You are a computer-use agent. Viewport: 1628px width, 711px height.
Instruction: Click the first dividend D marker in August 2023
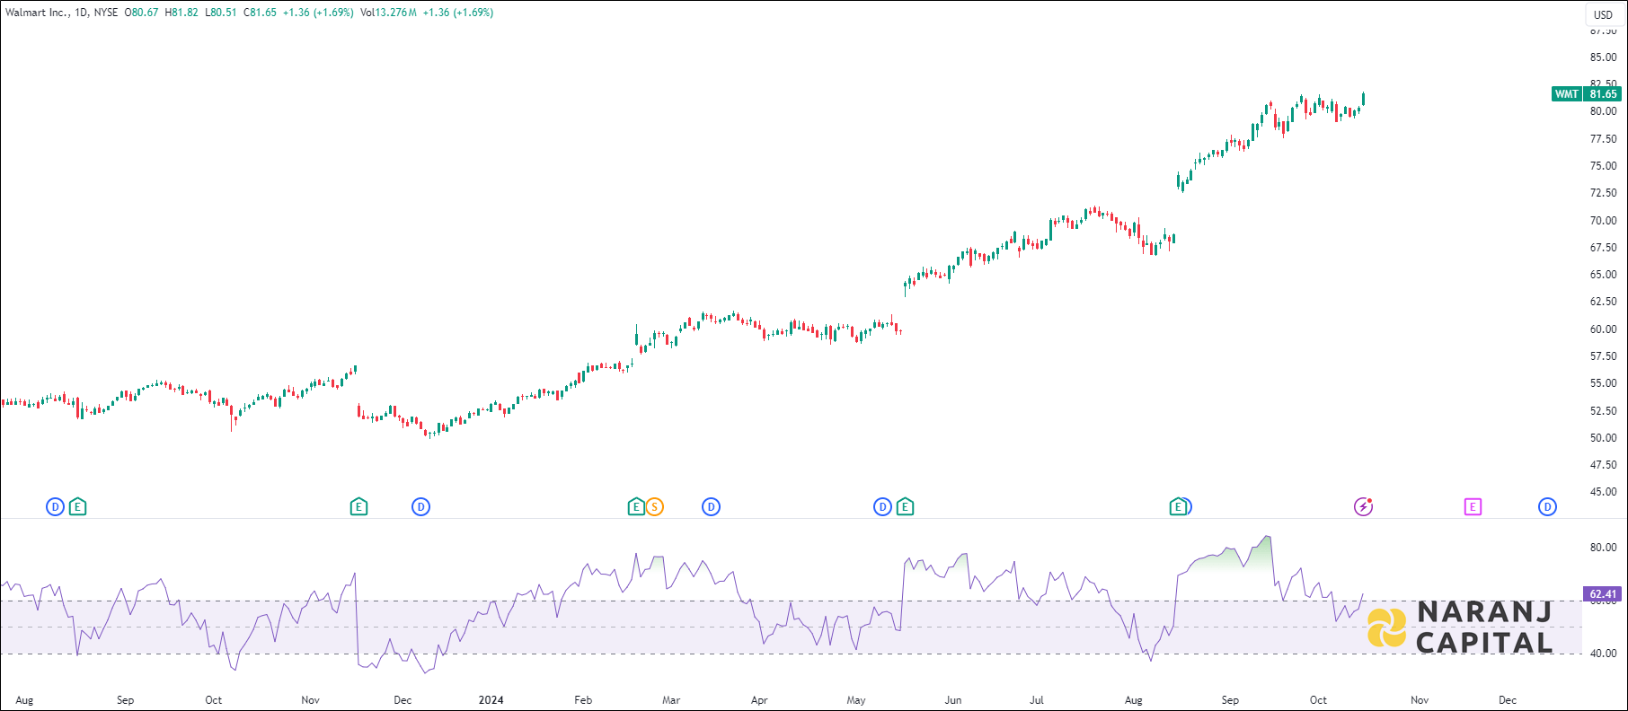point(55,507)
